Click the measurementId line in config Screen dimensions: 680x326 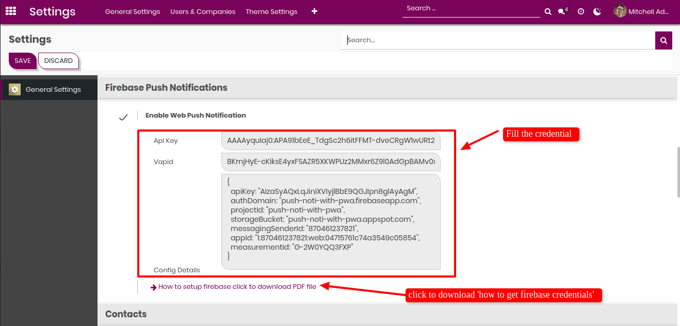tap(292, 247)
